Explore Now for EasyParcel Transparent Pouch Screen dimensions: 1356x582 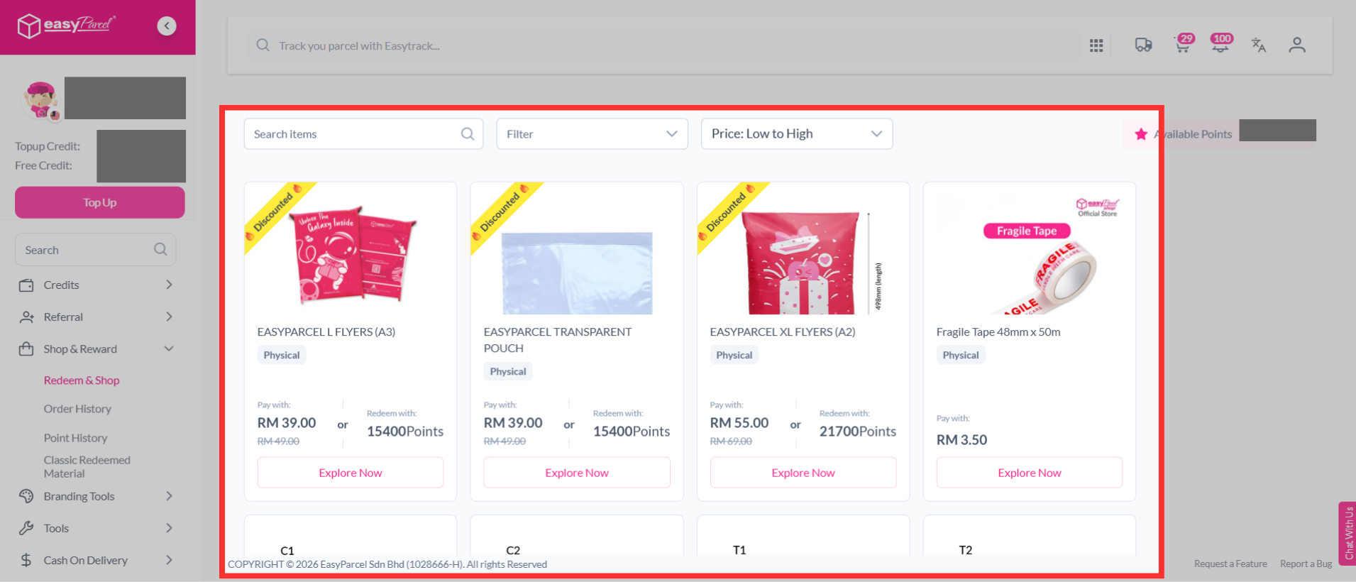(x=577, y=473)
